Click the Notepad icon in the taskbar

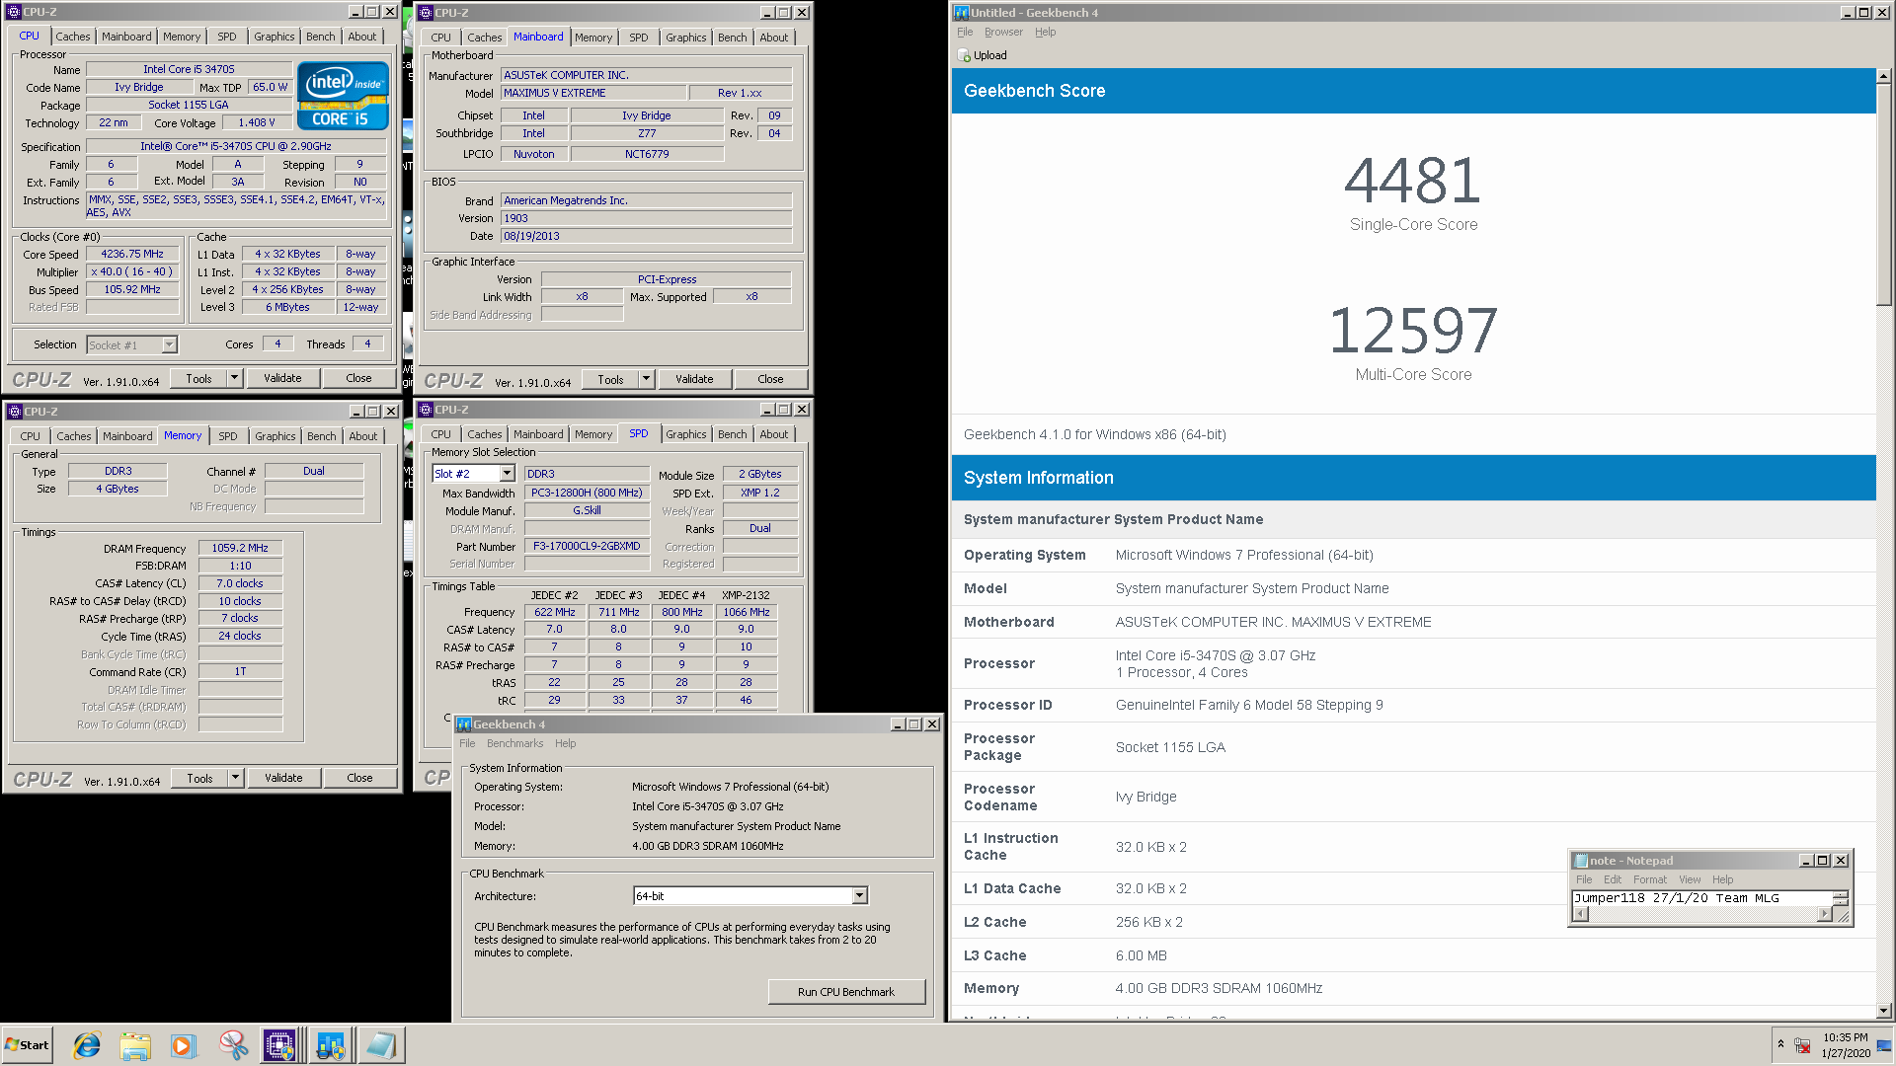point(379,1045)
